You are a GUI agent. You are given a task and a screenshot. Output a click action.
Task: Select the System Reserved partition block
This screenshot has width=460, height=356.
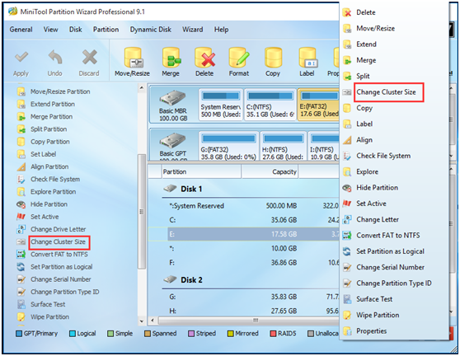coord(221,105)
